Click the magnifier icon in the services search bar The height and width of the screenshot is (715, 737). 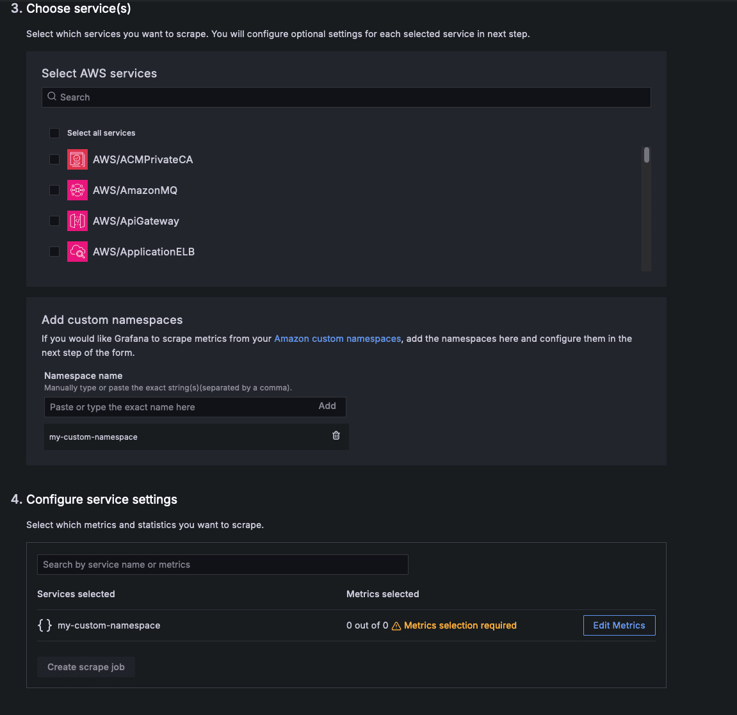pos(51,97)
